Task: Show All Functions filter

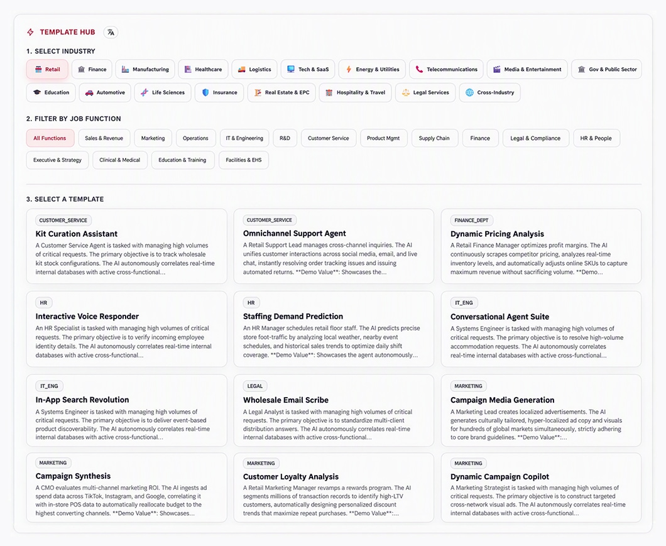Action: tap(50, 138)
